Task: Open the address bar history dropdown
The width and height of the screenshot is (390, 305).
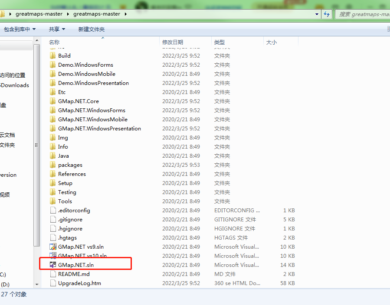Action: 317,14
